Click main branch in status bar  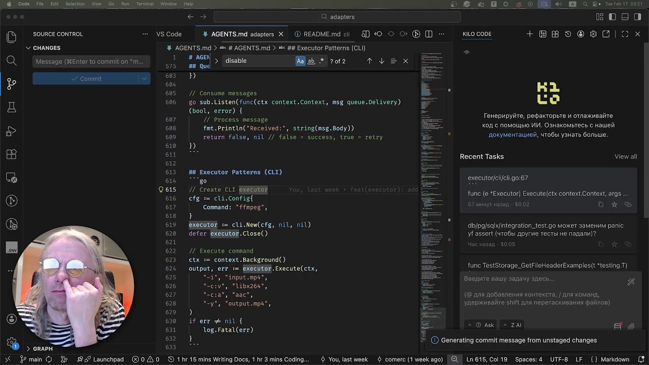pyautogui.click(x=30, y=359)
